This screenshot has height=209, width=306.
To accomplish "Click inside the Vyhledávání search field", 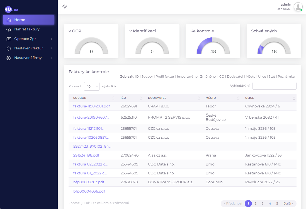I will (274, 86).
